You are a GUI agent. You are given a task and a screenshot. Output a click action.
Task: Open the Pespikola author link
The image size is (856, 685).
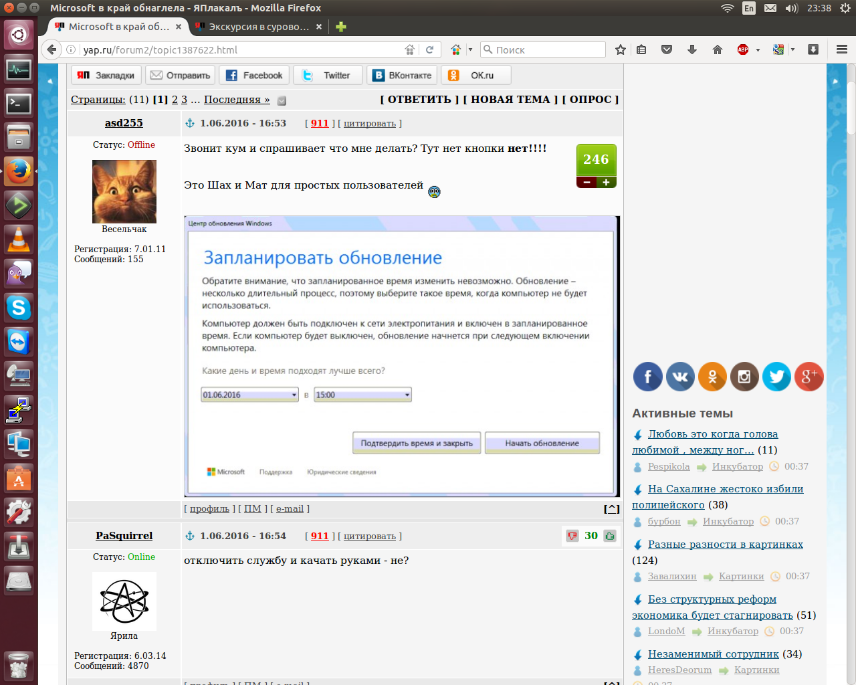669,467
